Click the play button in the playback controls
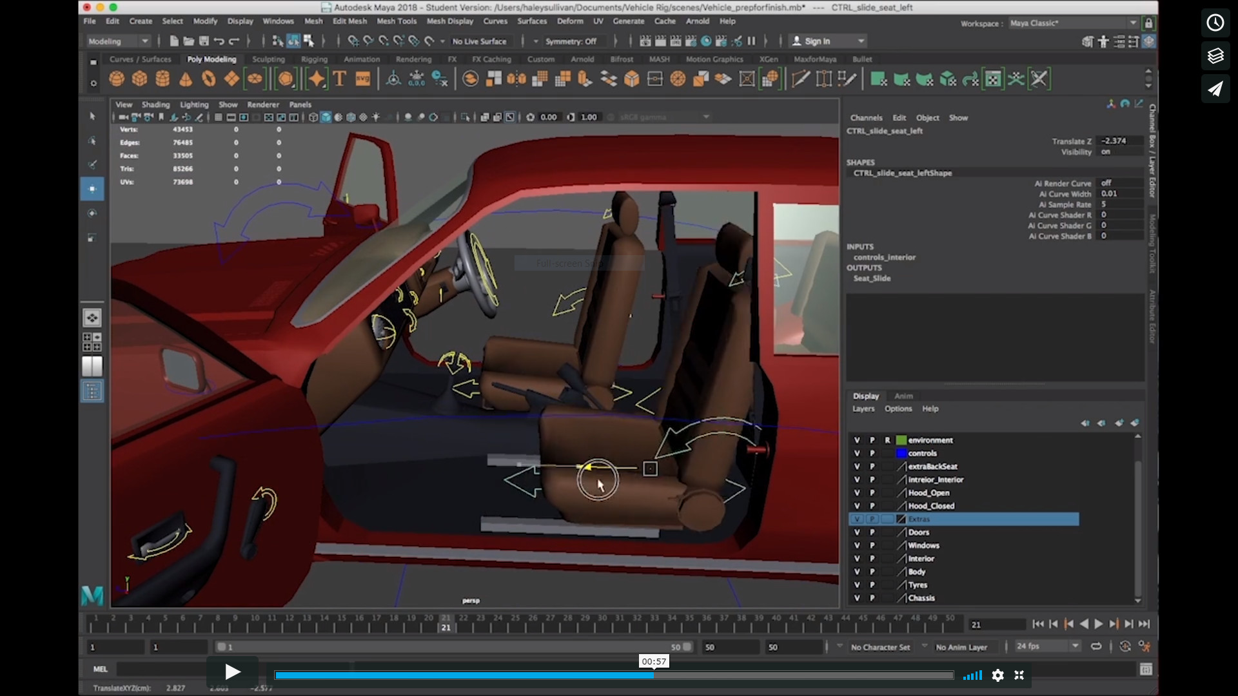Viewport: 1238px width, 696px height. click(x=231, y=672)
